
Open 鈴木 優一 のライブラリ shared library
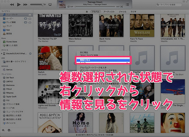[17, 62]
